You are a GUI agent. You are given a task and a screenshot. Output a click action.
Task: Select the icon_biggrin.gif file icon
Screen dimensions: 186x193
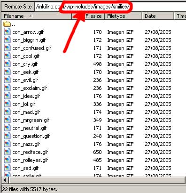tap(7, 40)
